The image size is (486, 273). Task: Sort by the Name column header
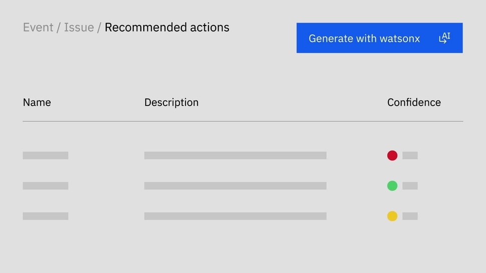37,102
